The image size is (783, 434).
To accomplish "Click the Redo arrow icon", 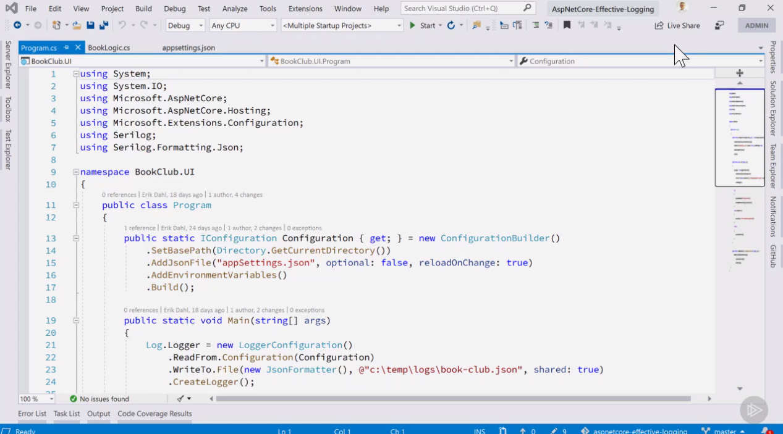I will (x=144, y=25).
